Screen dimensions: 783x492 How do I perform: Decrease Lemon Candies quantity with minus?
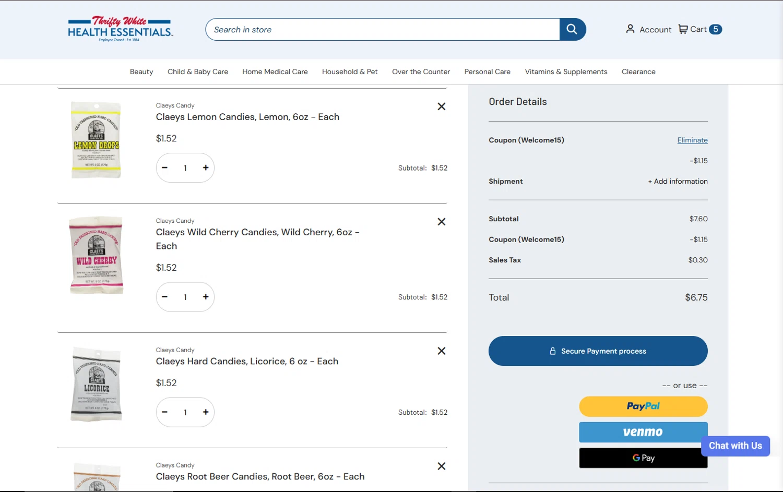click(165, 167)
